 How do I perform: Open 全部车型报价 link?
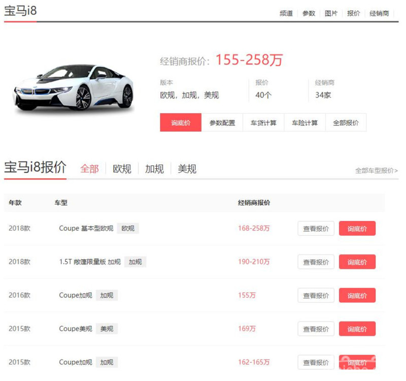376,171
